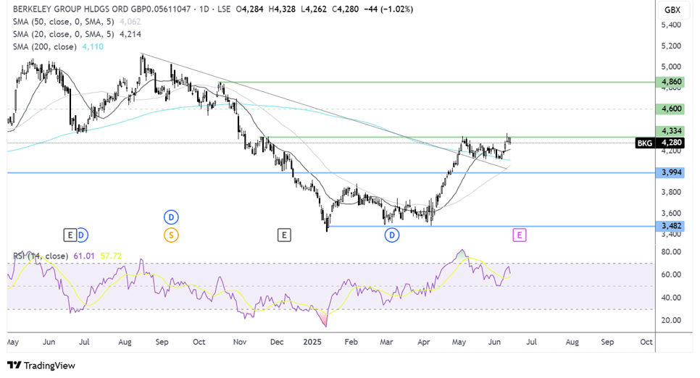Open the GBX currency selector
This screenshot has width=700, height=378.
click(672, 10)
